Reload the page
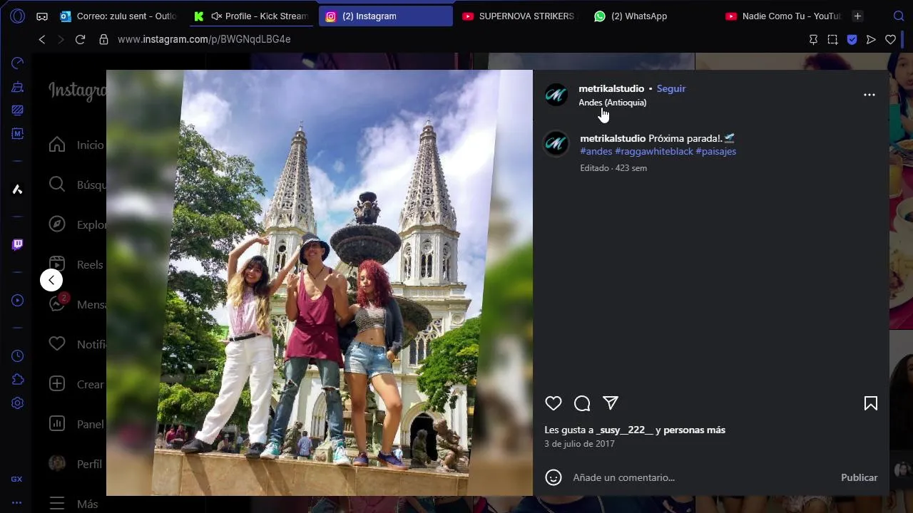This screenshot has height=513, width=913. coord(80,40)
